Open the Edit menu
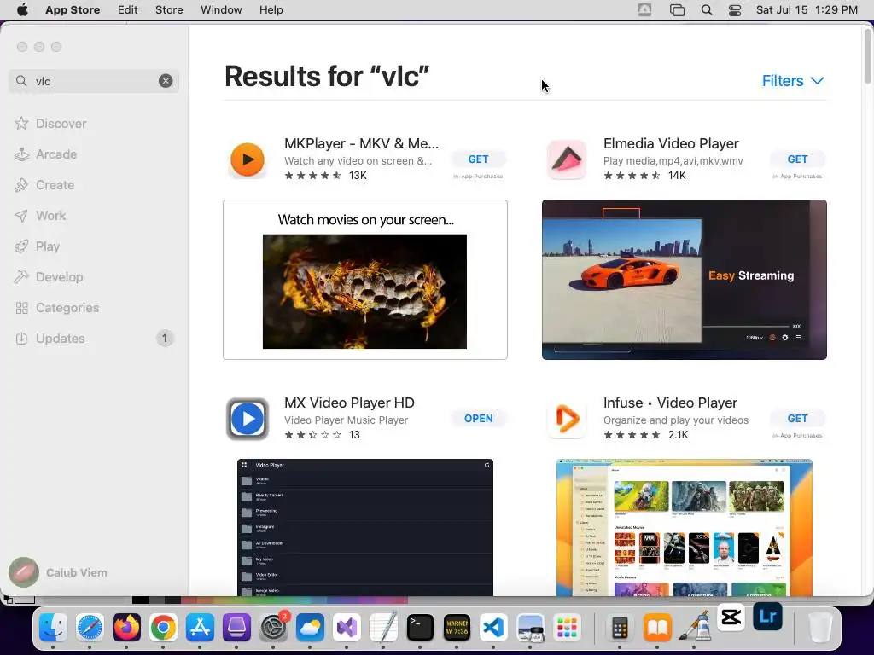The width and height of the screenshot is (874, 655). click(x=128, y=10)
